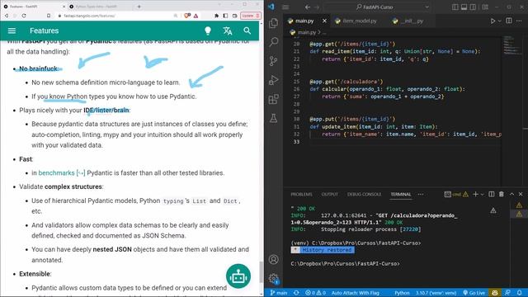Viewport: 528px width, 297px height.
Task: Toggle the primary side bar layout icon
Action: pos(455,7)
